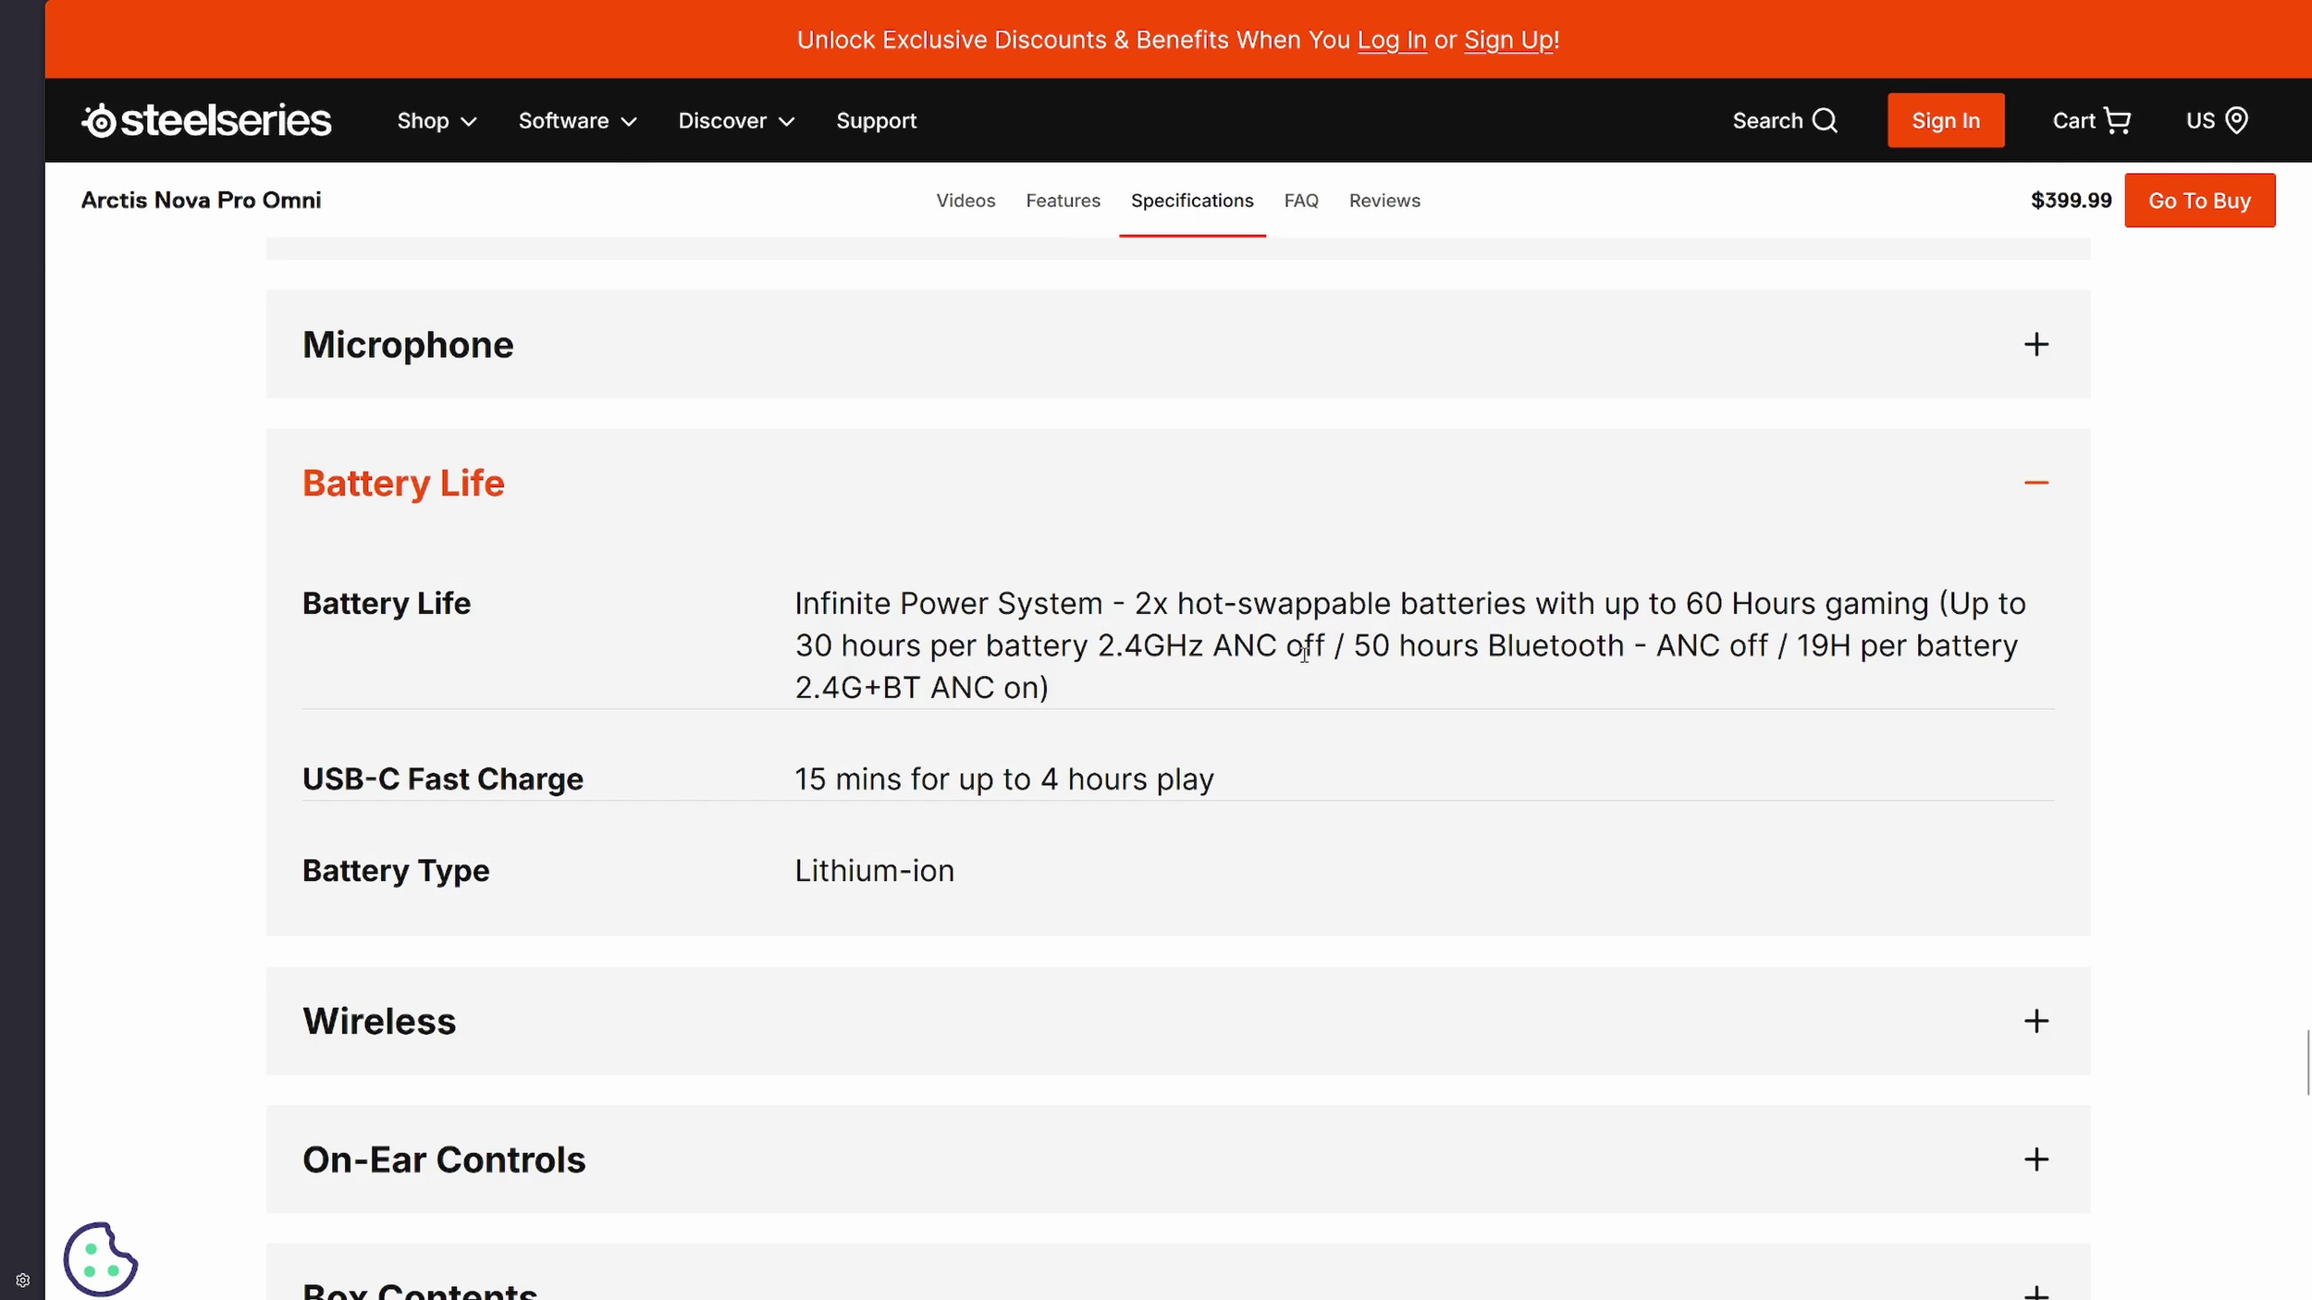Jump to the Videos tab
Image resolution: width=2312 pixels, height=1300 pixels.
pos(965,201)
